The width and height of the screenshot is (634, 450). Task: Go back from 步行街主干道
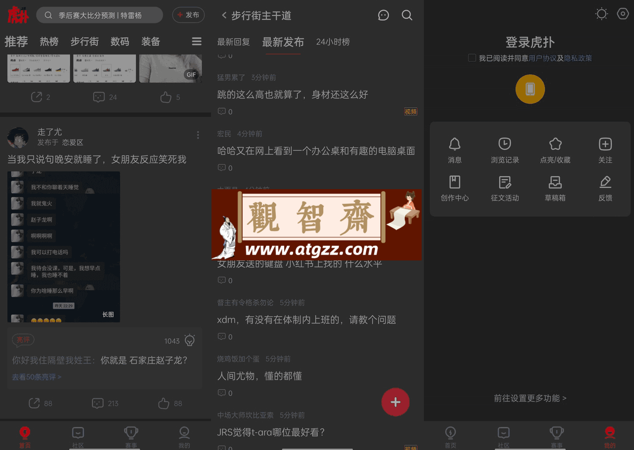point(224,16)
